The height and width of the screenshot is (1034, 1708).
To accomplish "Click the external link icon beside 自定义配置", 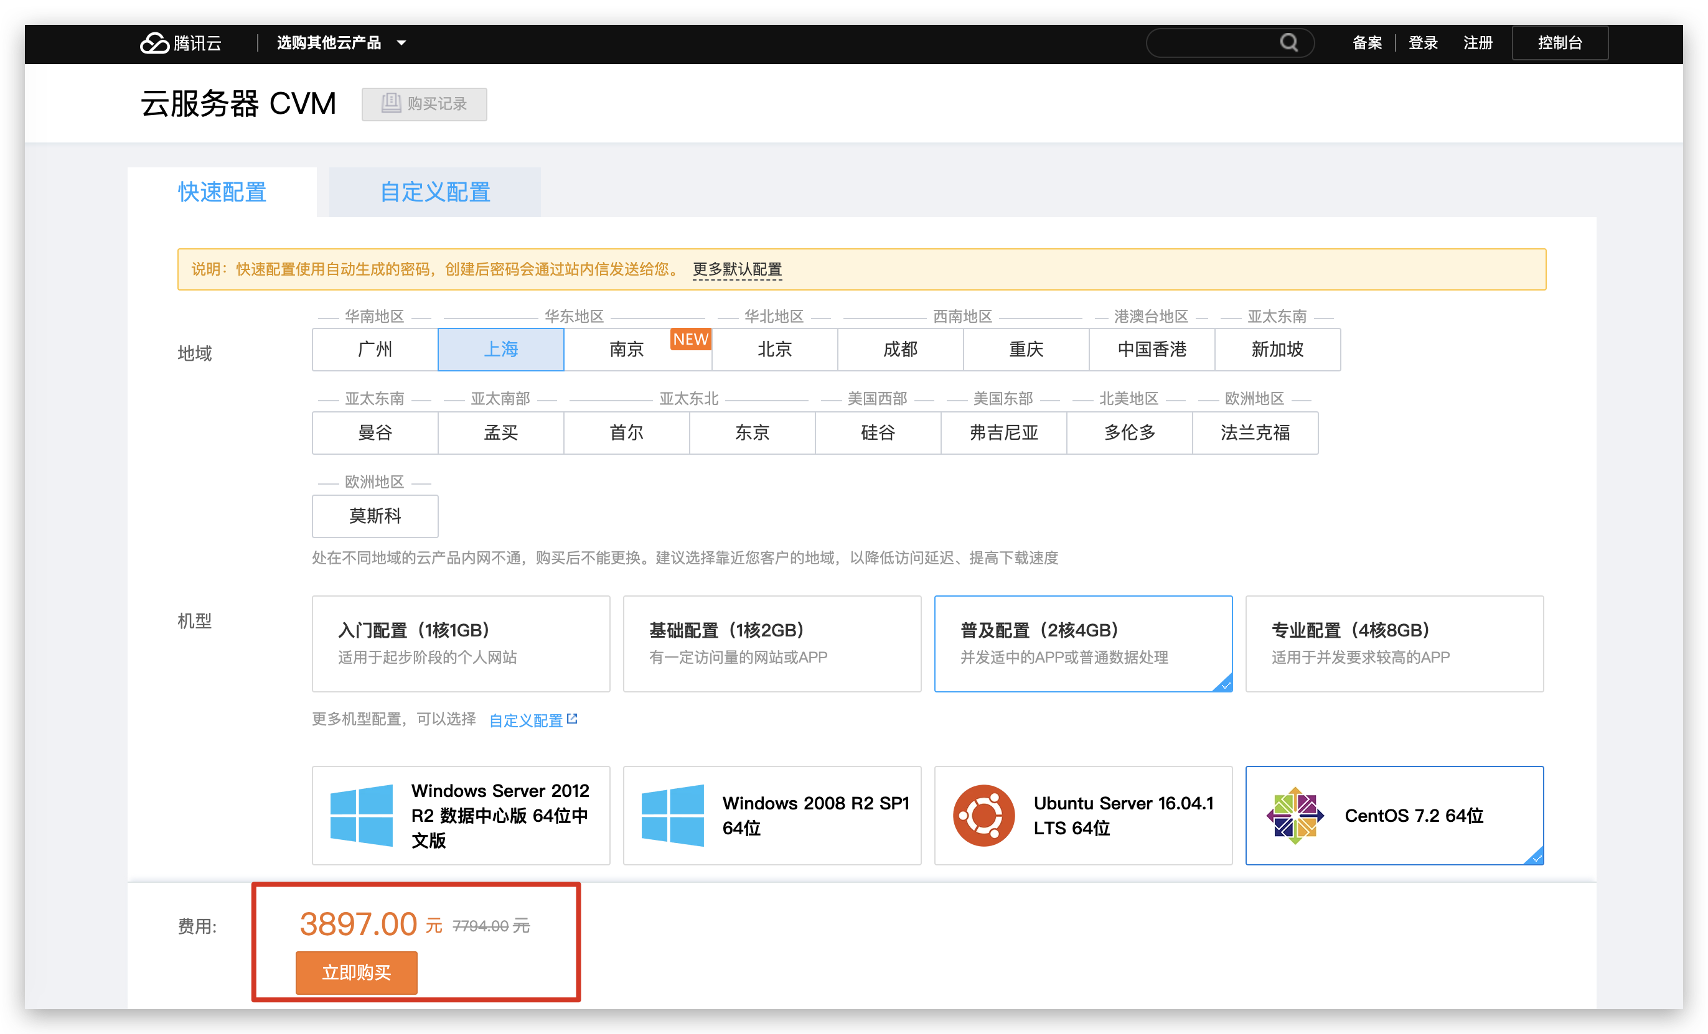I will [573, 719].
